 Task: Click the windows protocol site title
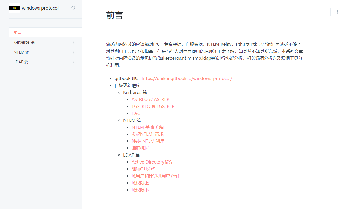tap(40, 8)
